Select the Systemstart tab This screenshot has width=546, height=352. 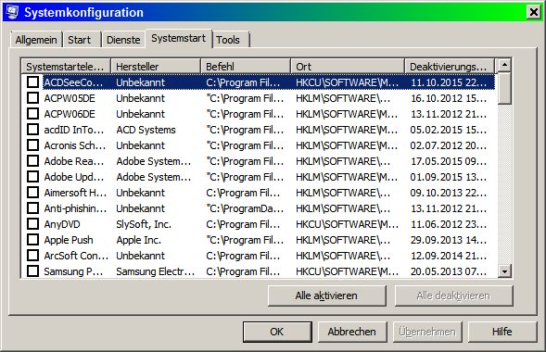(x=178, y=38)
